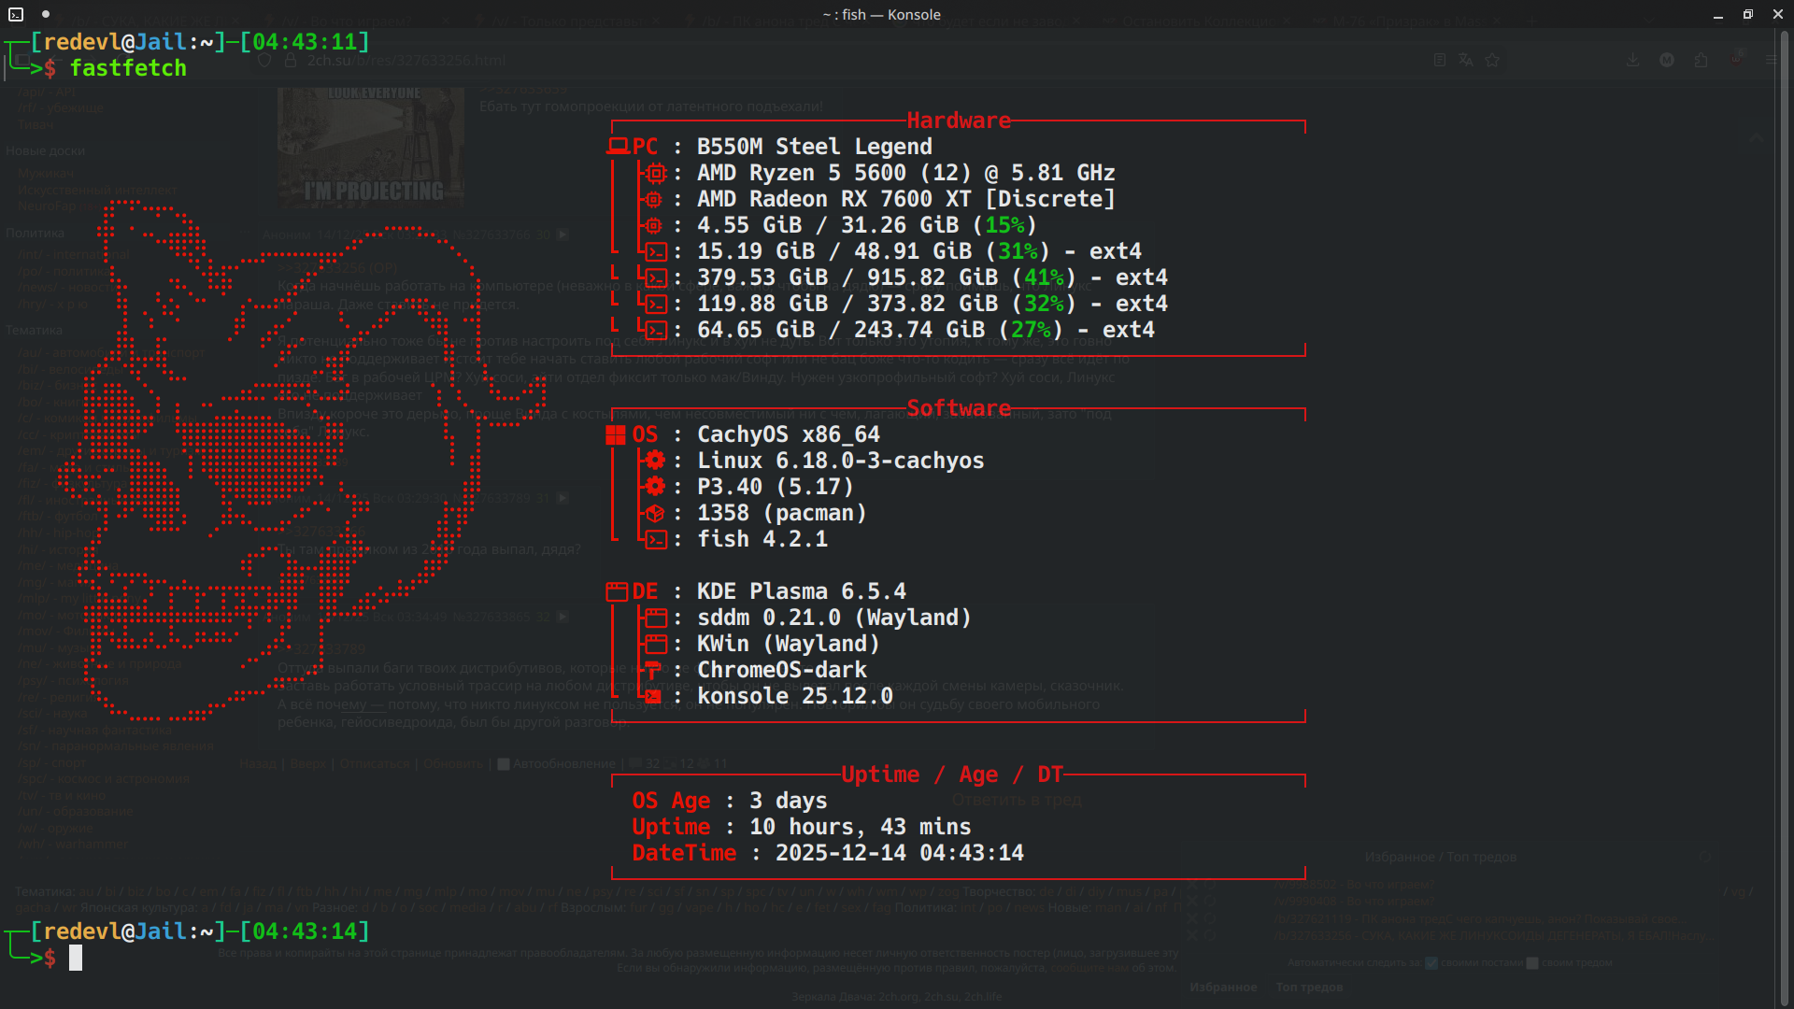Switch to the Топ тредов tab
1794x1009 pixels.
(x=1309, y=988)
